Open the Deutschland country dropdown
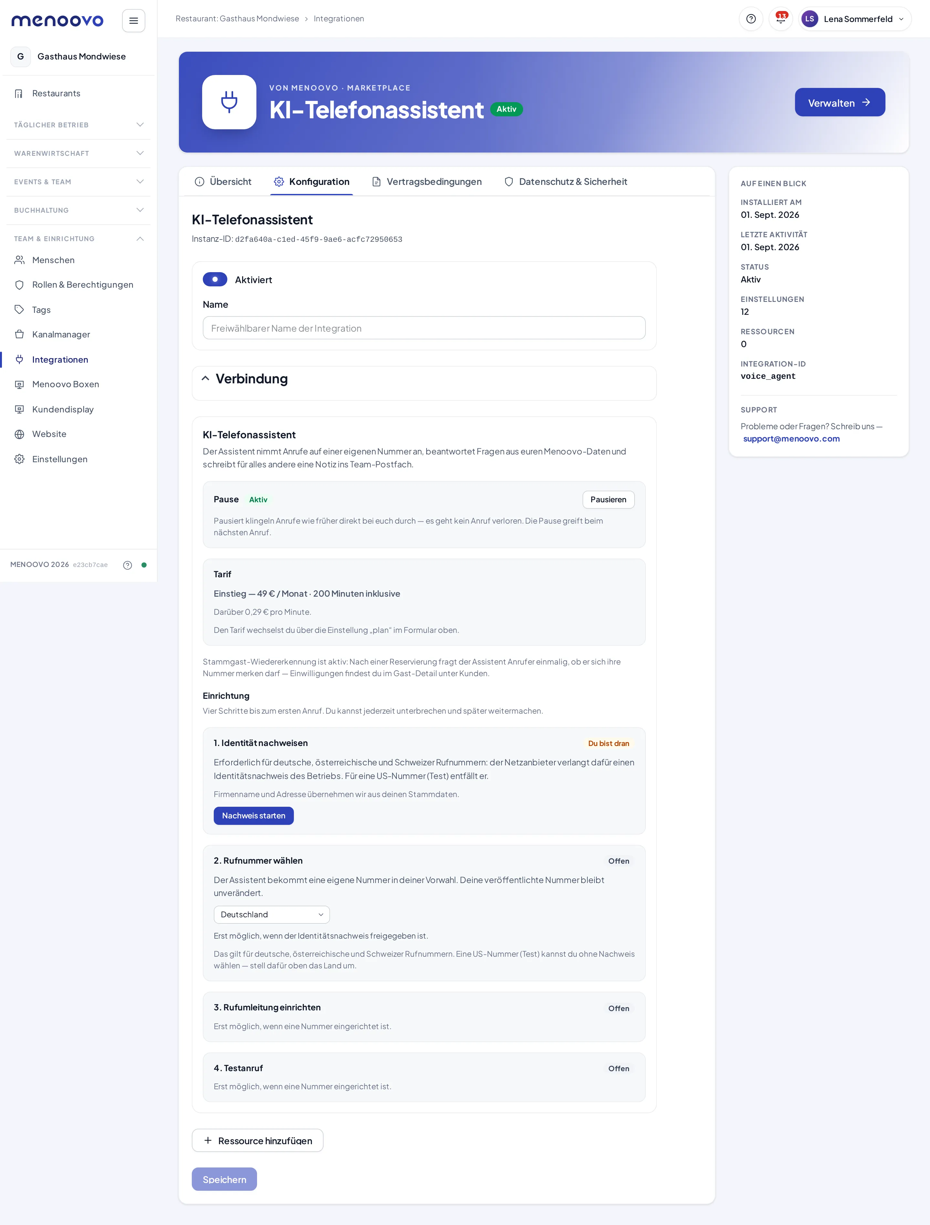 (x=272, y=915)
